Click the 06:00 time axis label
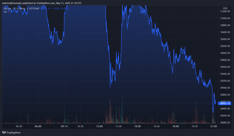234x136 pixels. click(38, 126)
